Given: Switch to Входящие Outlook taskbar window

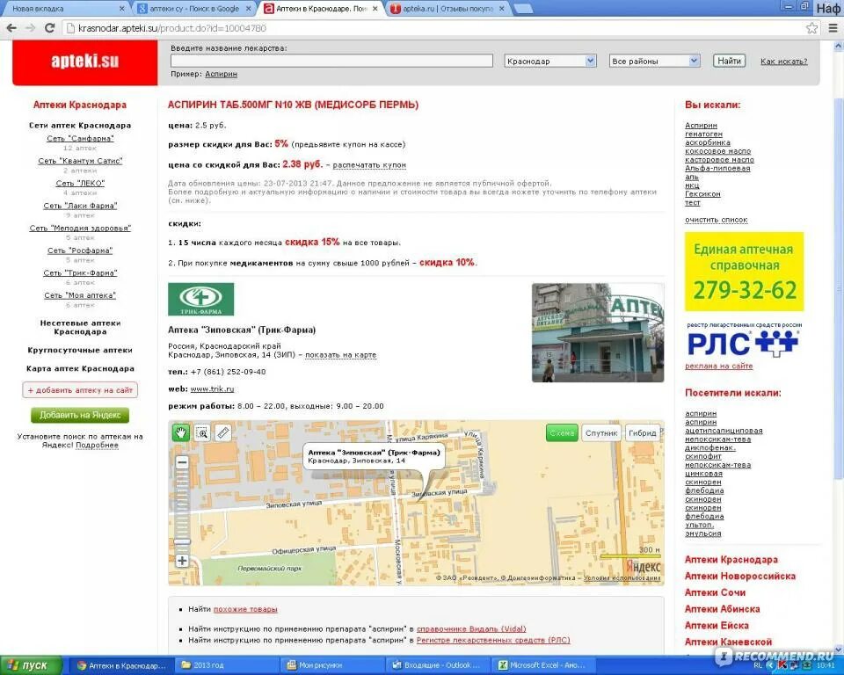Looking at the screenshot, I should (x=437, y=665).
